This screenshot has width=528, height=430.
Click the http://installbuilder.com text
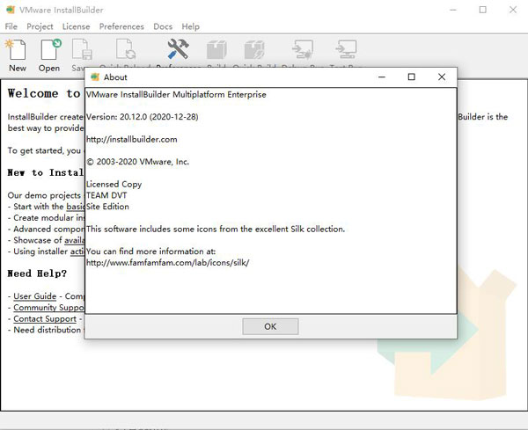132,139
